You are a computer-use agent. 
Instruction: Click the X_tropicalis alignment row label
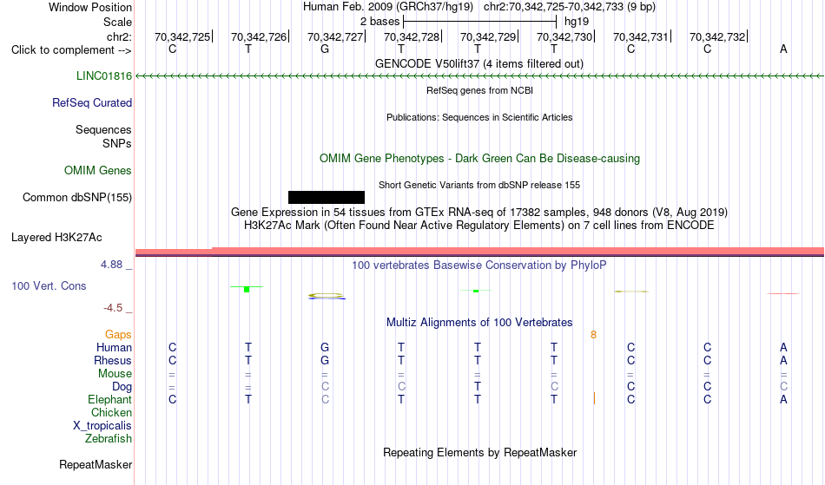pos(102,426)
